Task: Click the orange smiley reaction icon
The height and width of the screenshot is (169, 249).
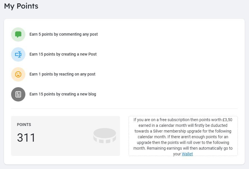Action: [18, 74]
